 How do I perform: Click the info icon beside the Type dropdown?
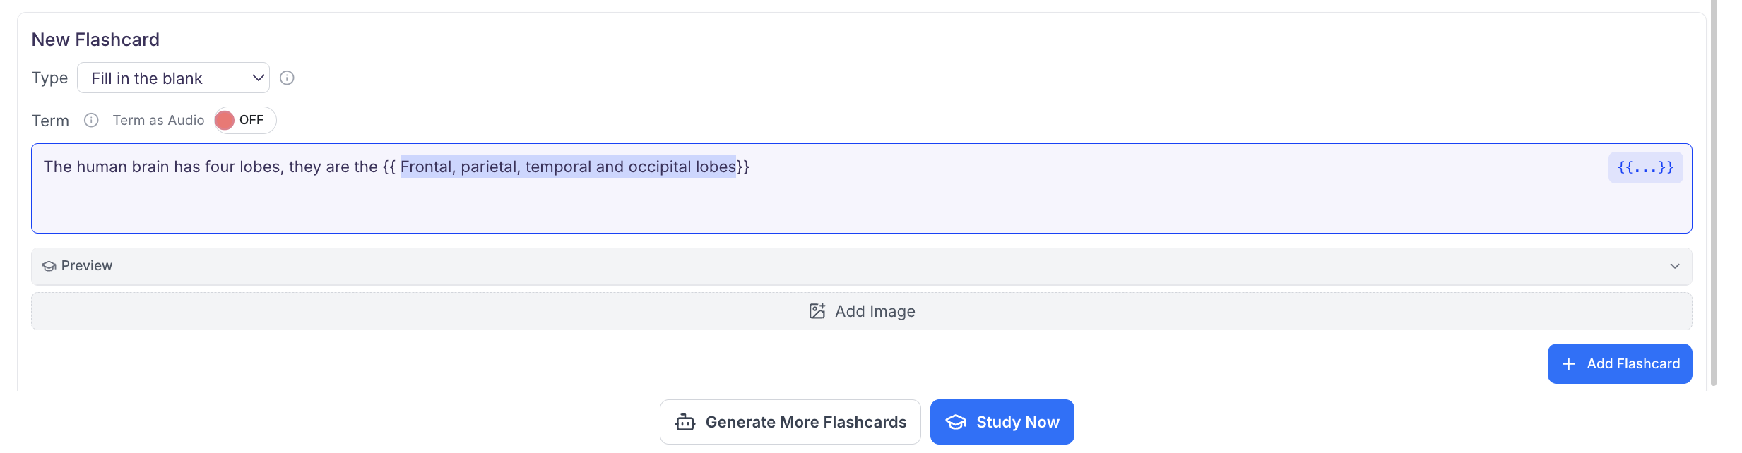pos(288,78)
